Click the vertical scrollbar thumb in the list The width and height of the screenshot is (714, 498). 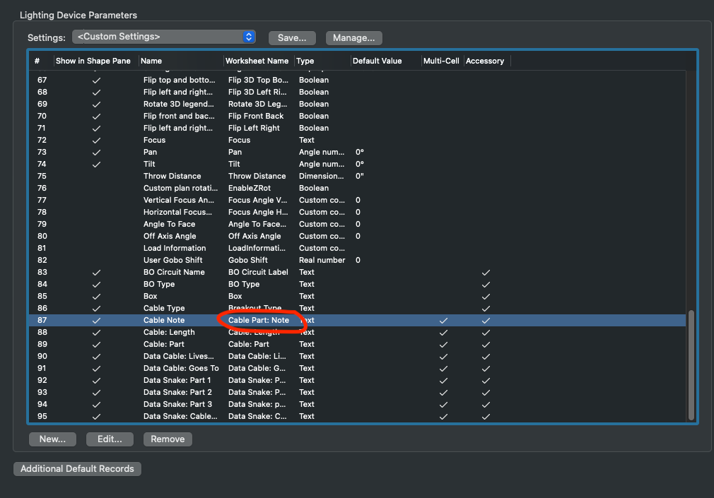pyautogui.click(x=691, y=365)
